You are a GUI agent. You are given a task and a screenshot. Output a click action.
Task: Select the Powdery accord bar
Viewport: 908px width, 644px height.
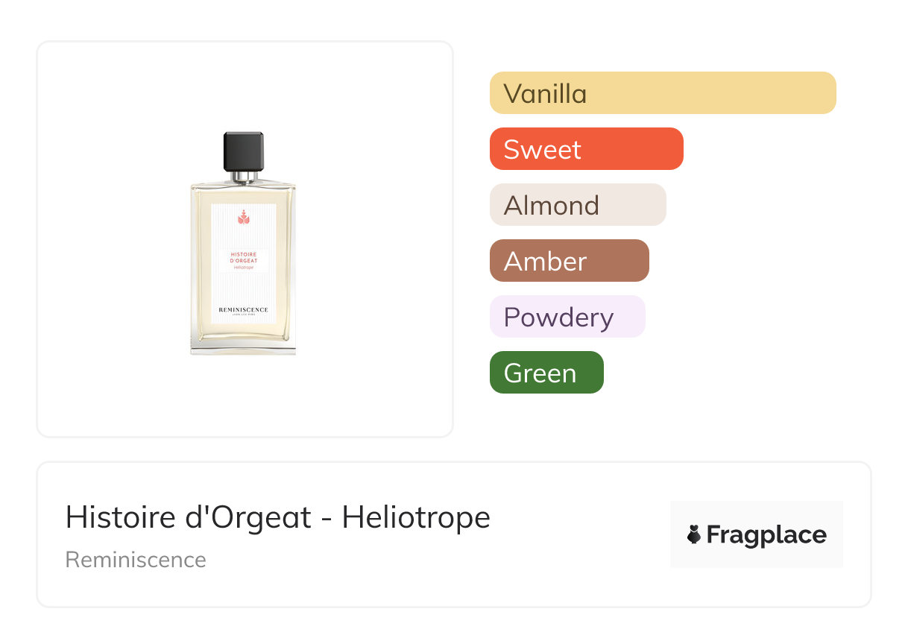coord(567,317)
